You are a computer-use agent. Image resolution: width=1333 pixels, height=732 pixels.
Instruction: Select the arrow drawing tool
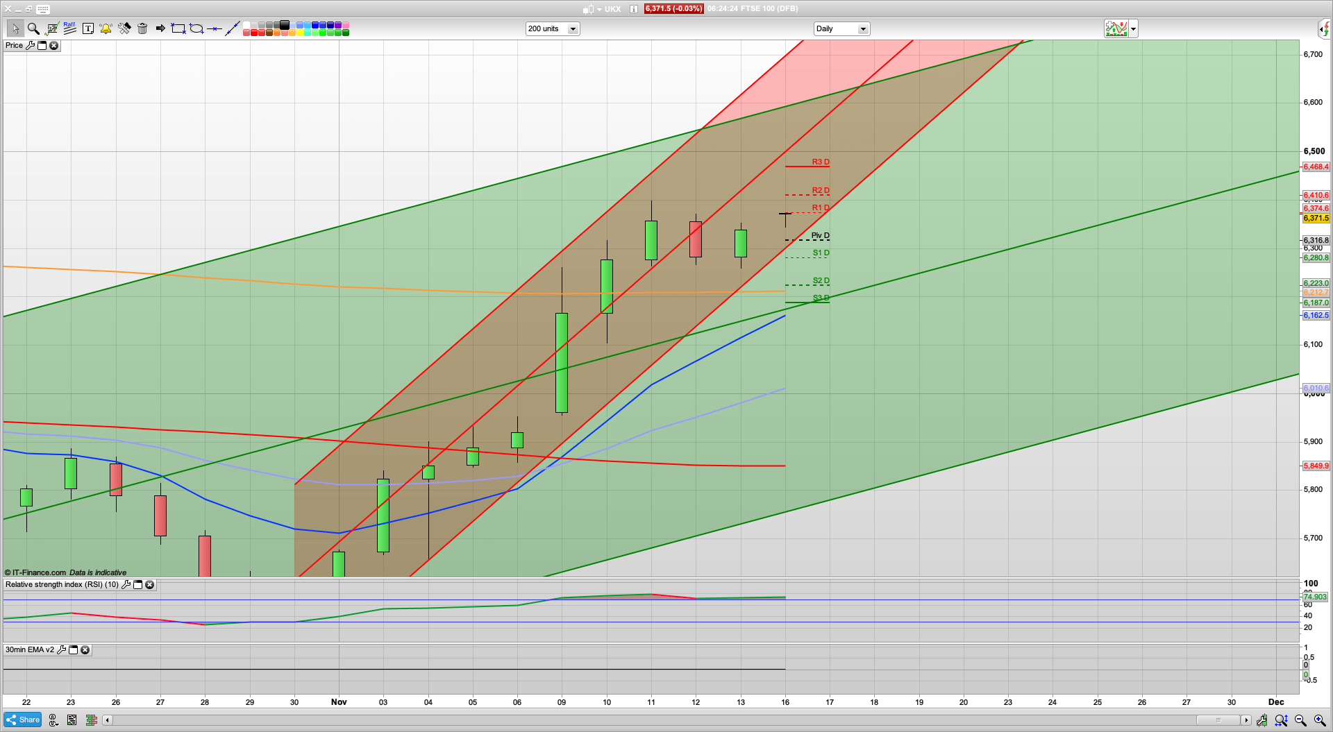coord(160,28)
